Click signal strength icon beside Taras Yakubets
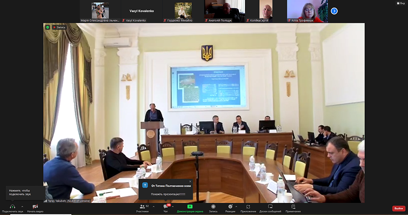 pos(45,201)
